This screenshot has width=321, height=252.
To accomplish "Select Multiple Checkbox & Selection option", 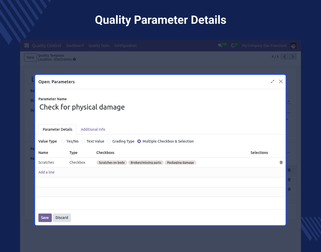I will click(139, 141).
